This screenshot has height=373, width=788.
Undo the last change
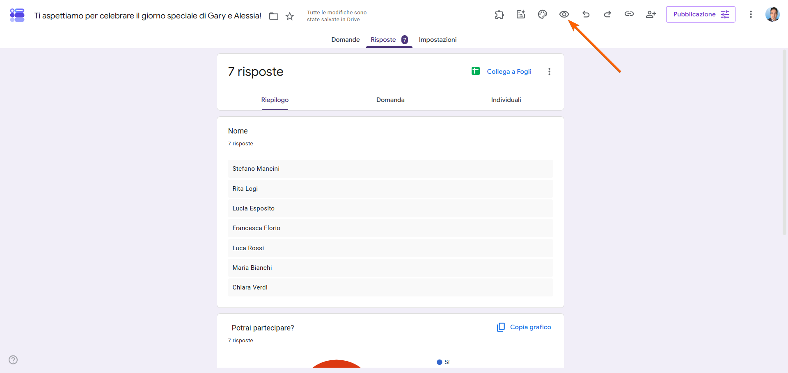[586, 15]
